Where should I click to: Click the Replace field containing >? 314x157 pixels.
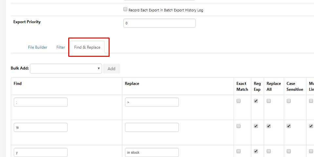152,102
